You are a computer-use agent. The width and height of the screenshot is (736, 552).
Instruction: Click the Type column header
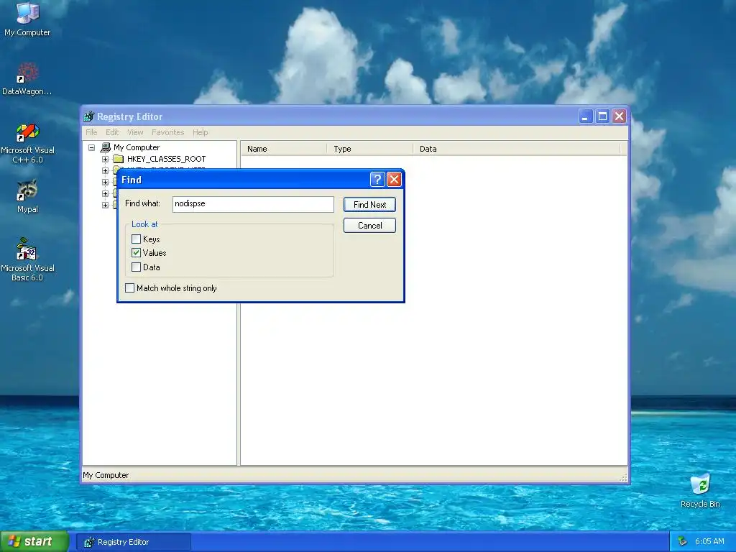click(x=370, y=149)
